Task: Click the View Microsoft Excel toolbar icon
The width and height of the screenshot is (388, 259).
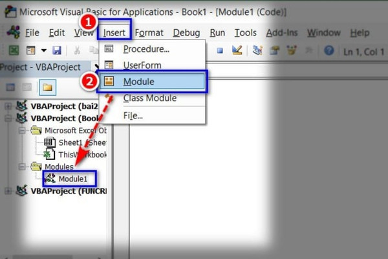Action: [14, 51]
